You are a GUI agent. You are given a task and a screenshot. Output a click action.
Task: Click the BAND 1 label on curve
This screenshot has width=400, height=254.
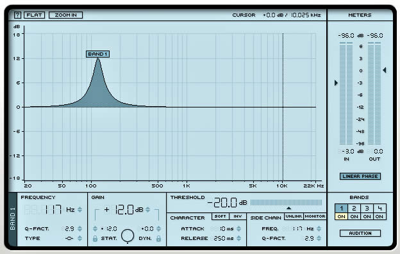click(97, 54)
